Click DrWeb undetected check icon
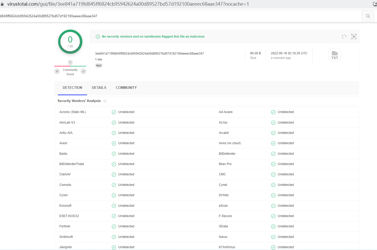 [x=273, y=195]
